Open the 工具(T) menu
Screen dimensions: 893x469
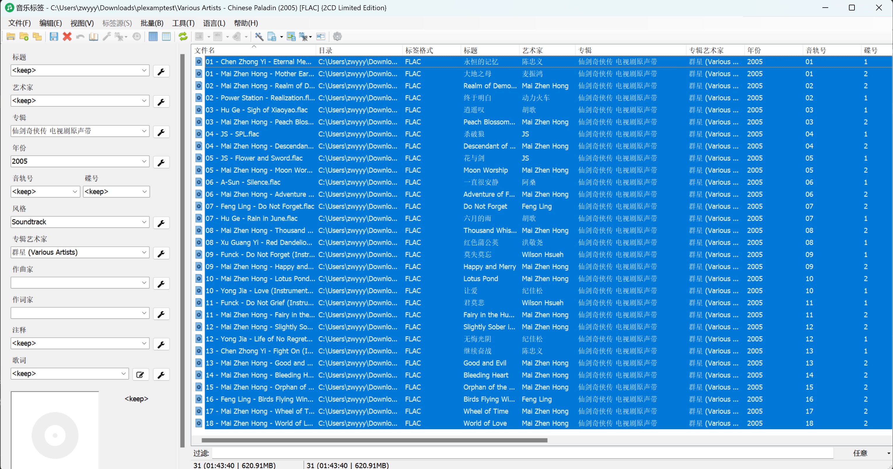[x=183, y=23]
